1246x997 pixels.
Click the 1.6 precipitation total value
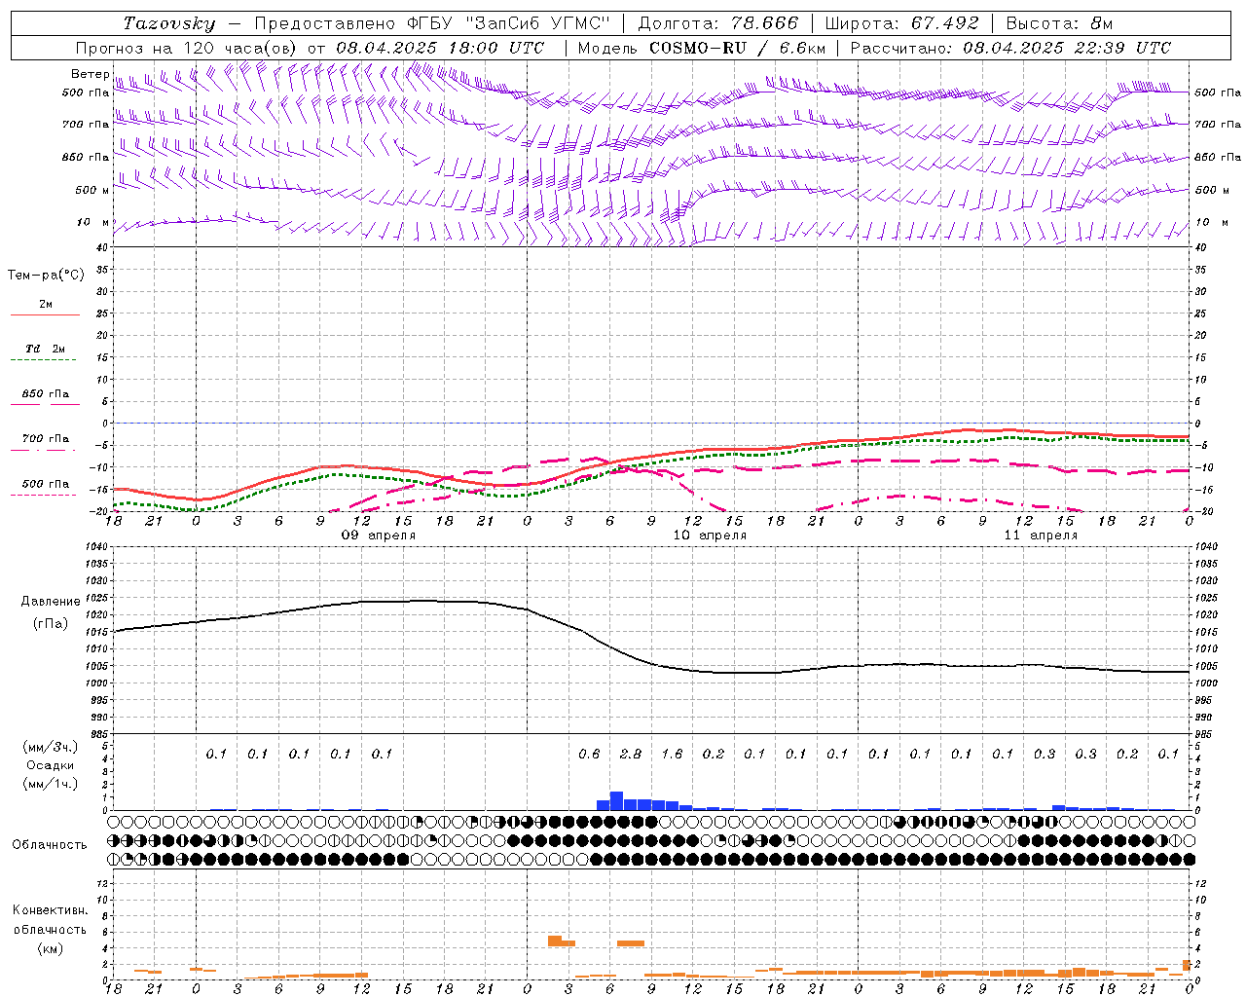click(x=672, y=754)
